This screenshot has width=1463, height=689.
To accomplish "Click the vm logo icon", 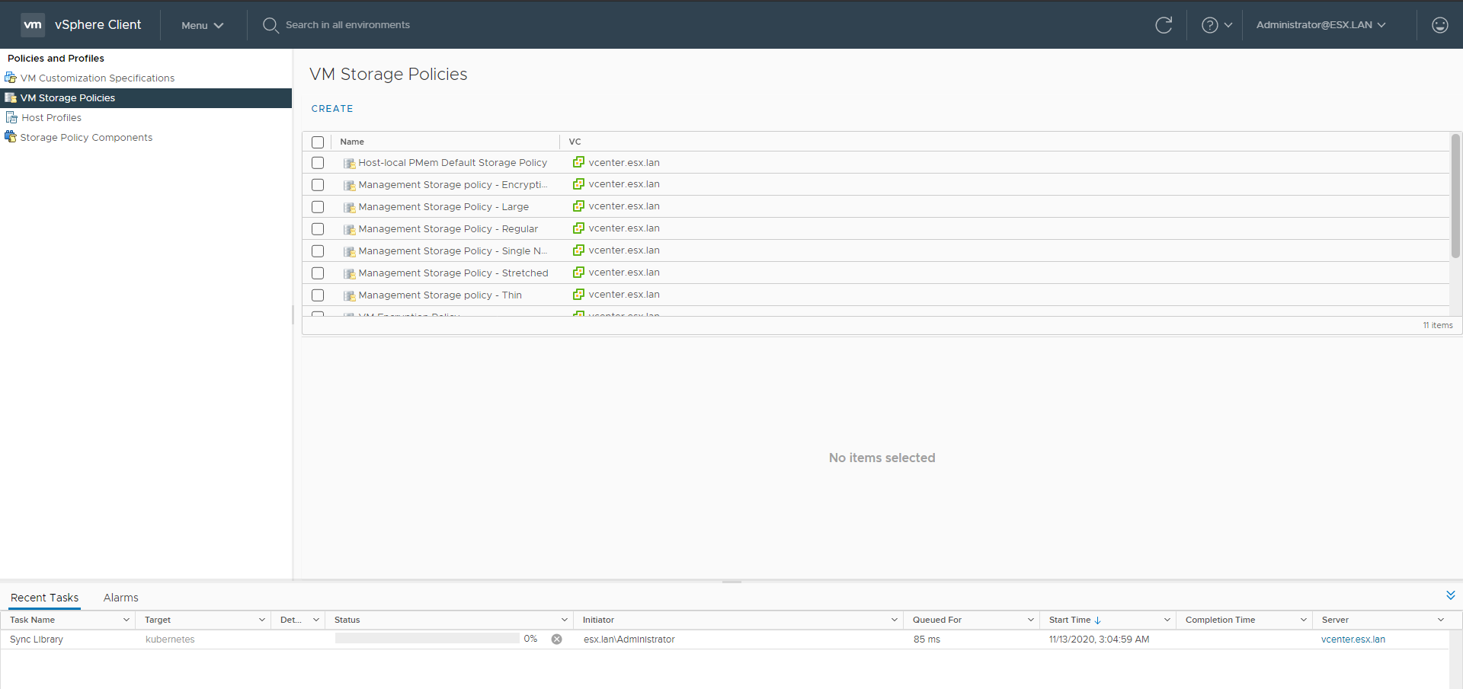I will point(33,24).
